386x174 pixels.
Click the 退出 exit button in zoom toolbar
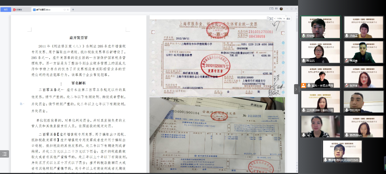coord(288,19)
